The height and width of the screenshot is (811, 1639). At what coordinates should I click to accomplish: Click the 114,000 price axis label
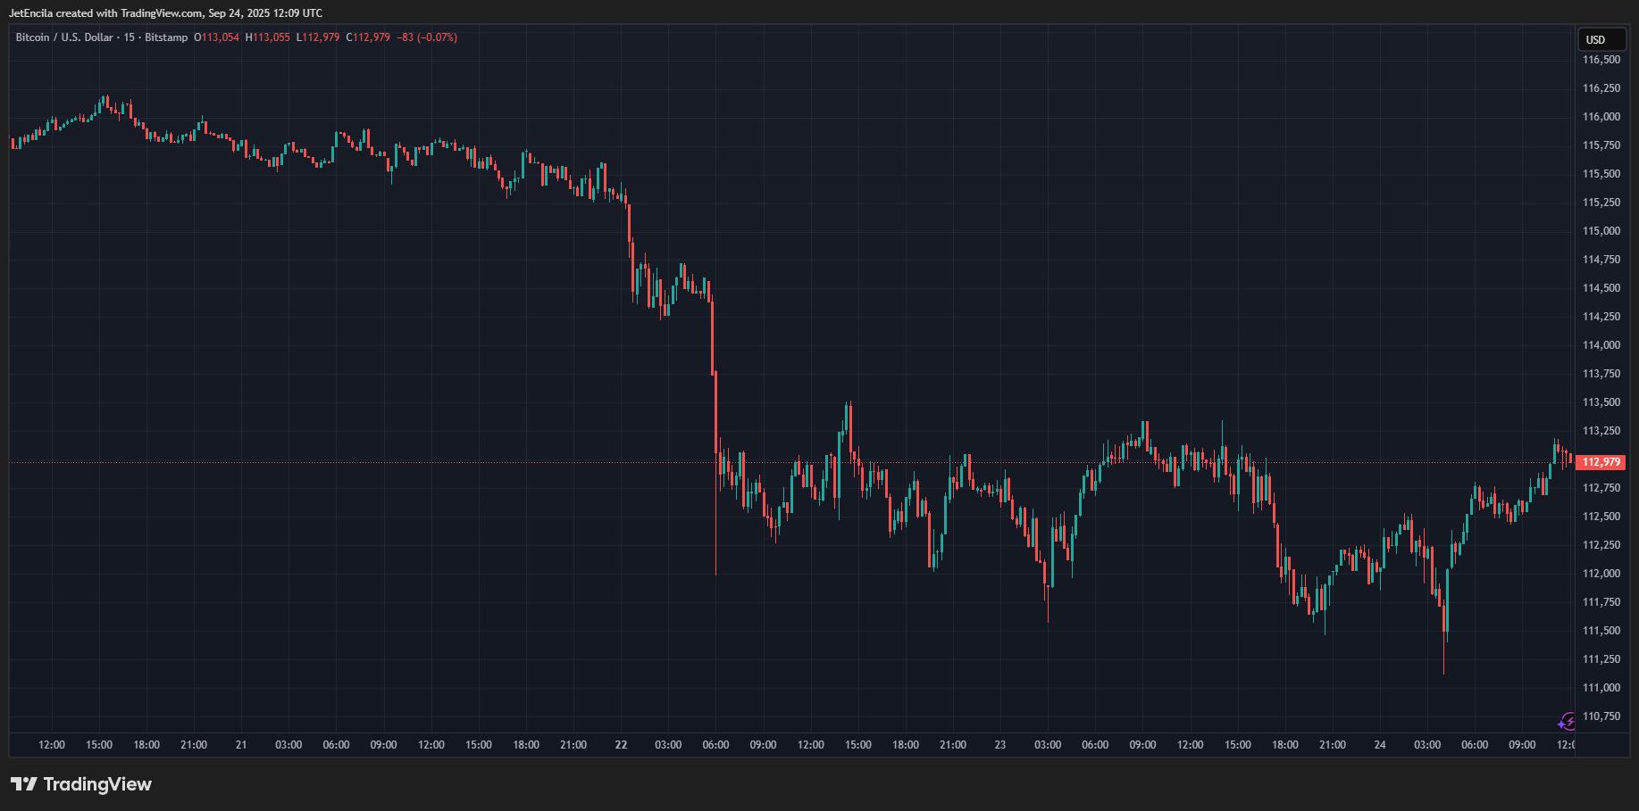(x=1601, y=345)
